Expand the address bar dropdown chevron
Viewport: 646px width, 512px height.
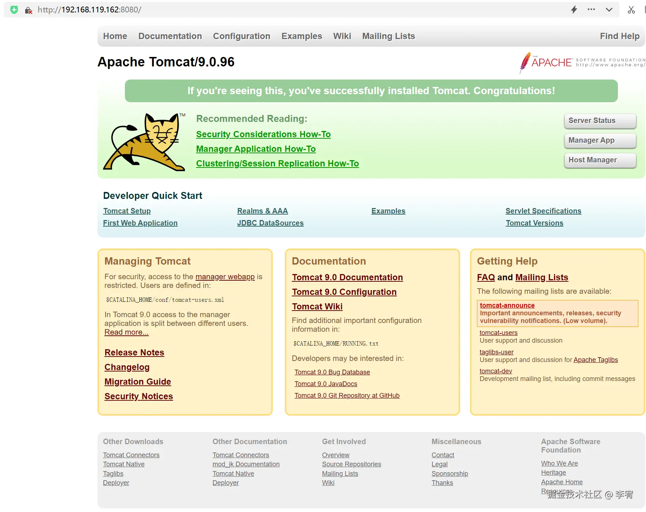(609, 9)
